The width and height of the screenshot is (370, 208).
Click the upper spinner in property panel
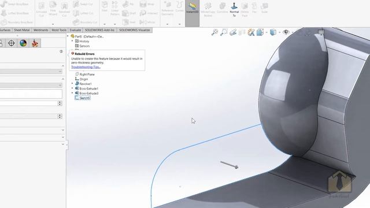click(60, 103)
